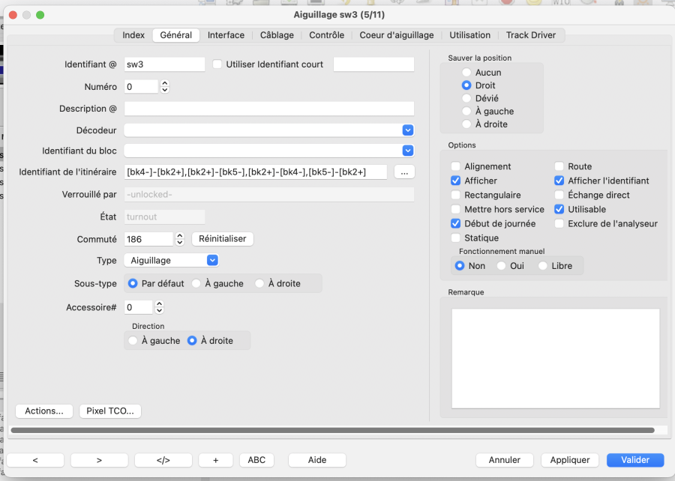
Task: Click the next turnout '>' button
Action: (x=99, y=460)
